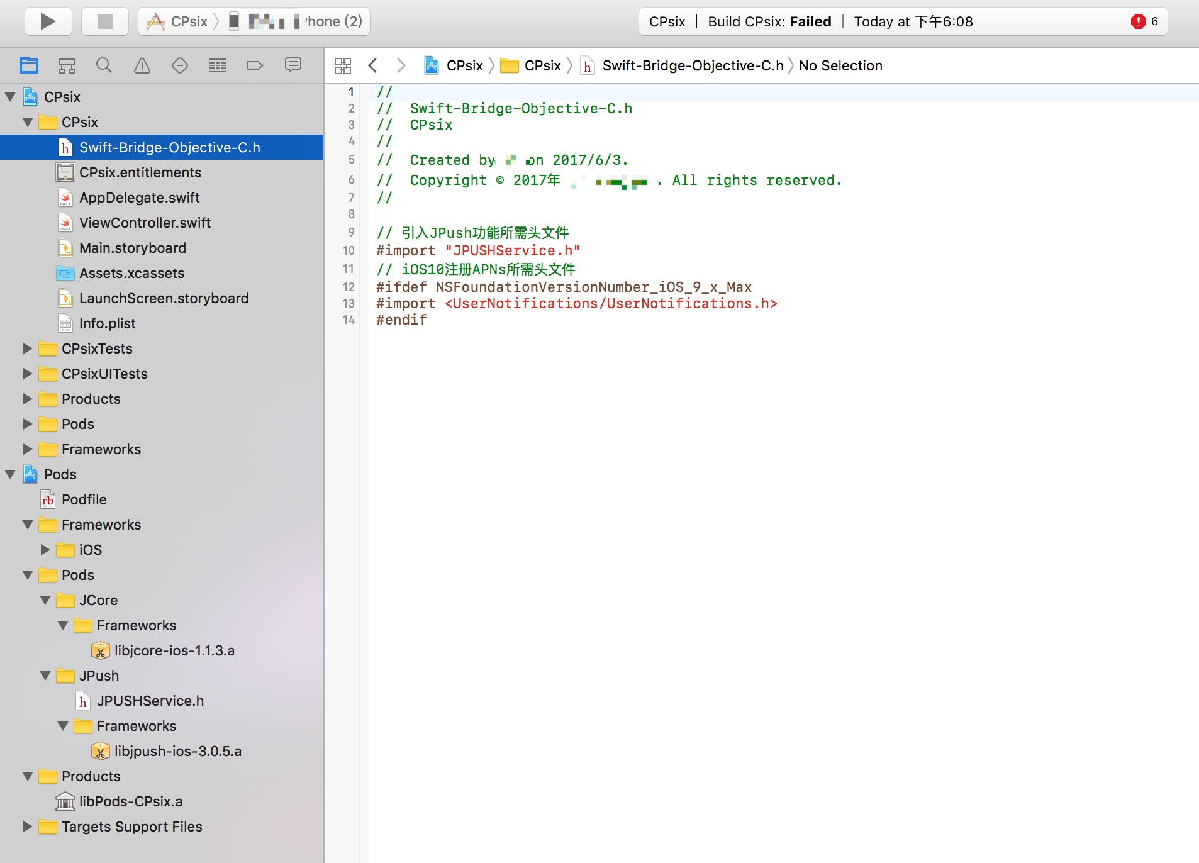Show the Test navigator

tap(180, 65)
